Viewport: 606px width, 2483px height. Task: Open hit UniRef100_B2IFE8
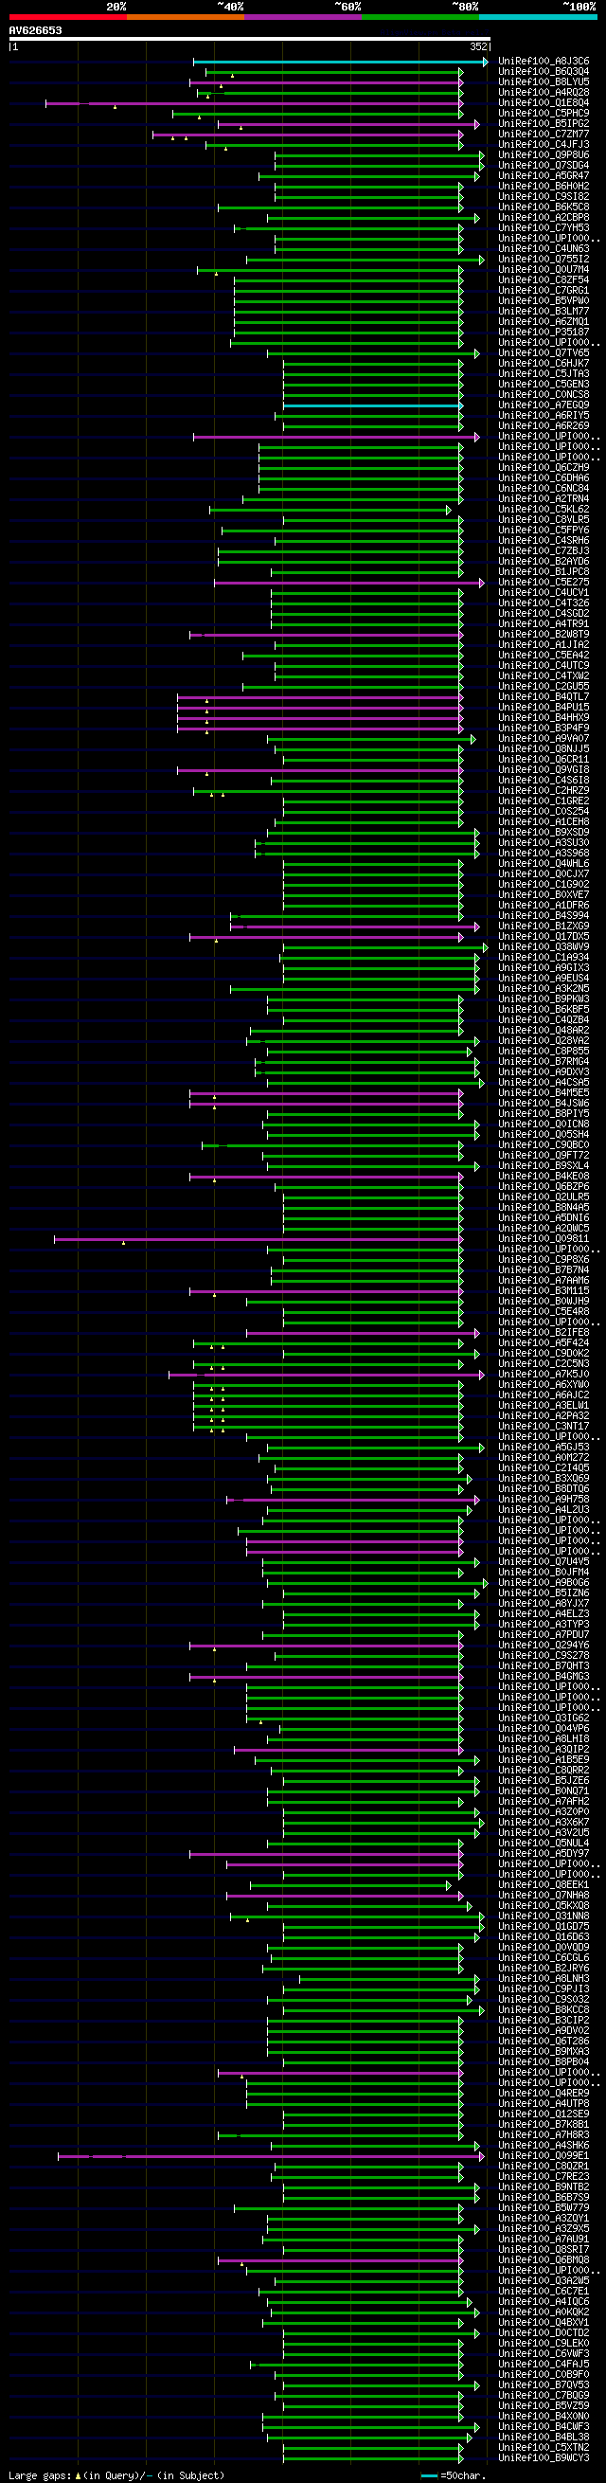coord(544,1333)
